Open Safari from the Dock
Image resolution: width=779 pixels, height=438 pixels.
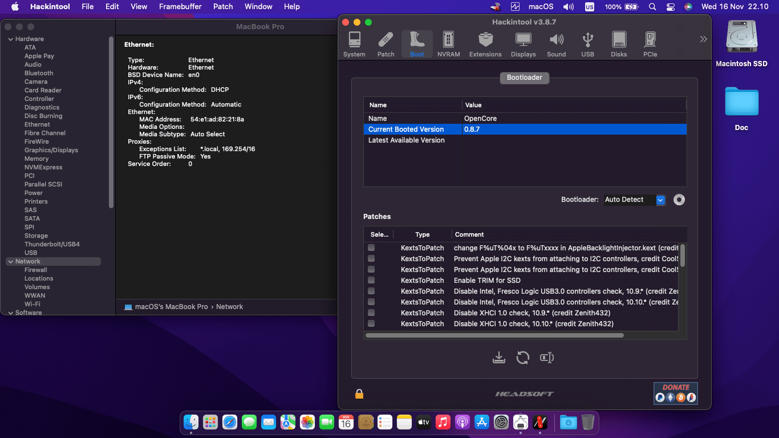click(x=230, y=422)
